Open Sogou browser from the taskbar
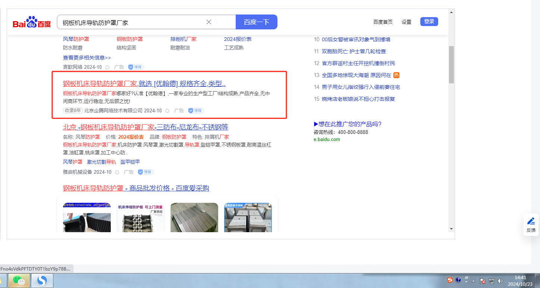This screenshot has height=288, width=540. click(42, 281)
